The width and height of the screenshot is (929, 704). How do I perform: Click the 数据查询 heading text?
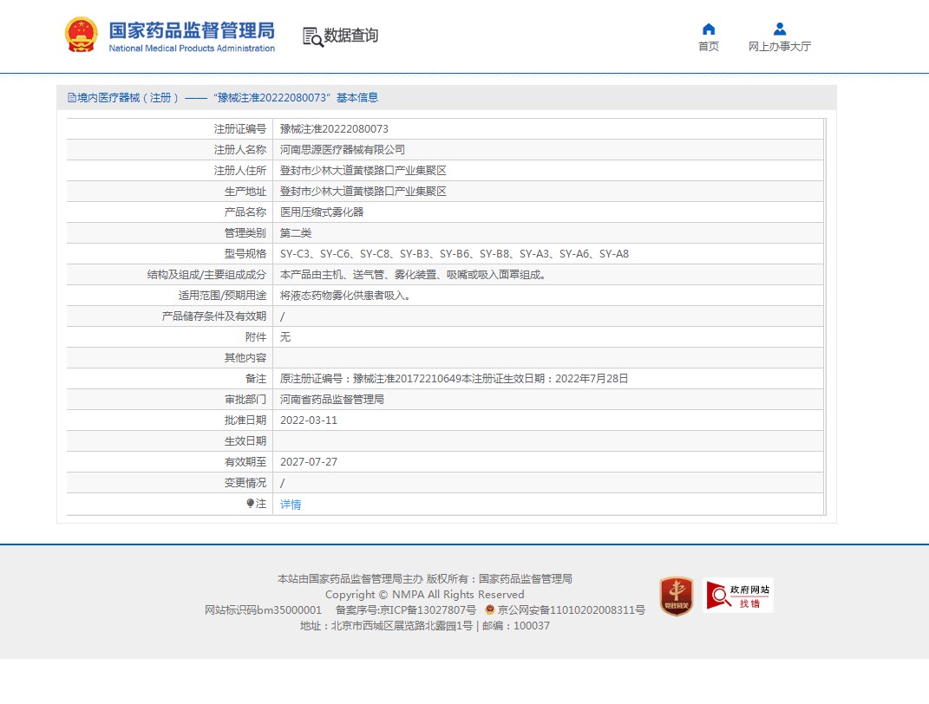pos(350,36)
